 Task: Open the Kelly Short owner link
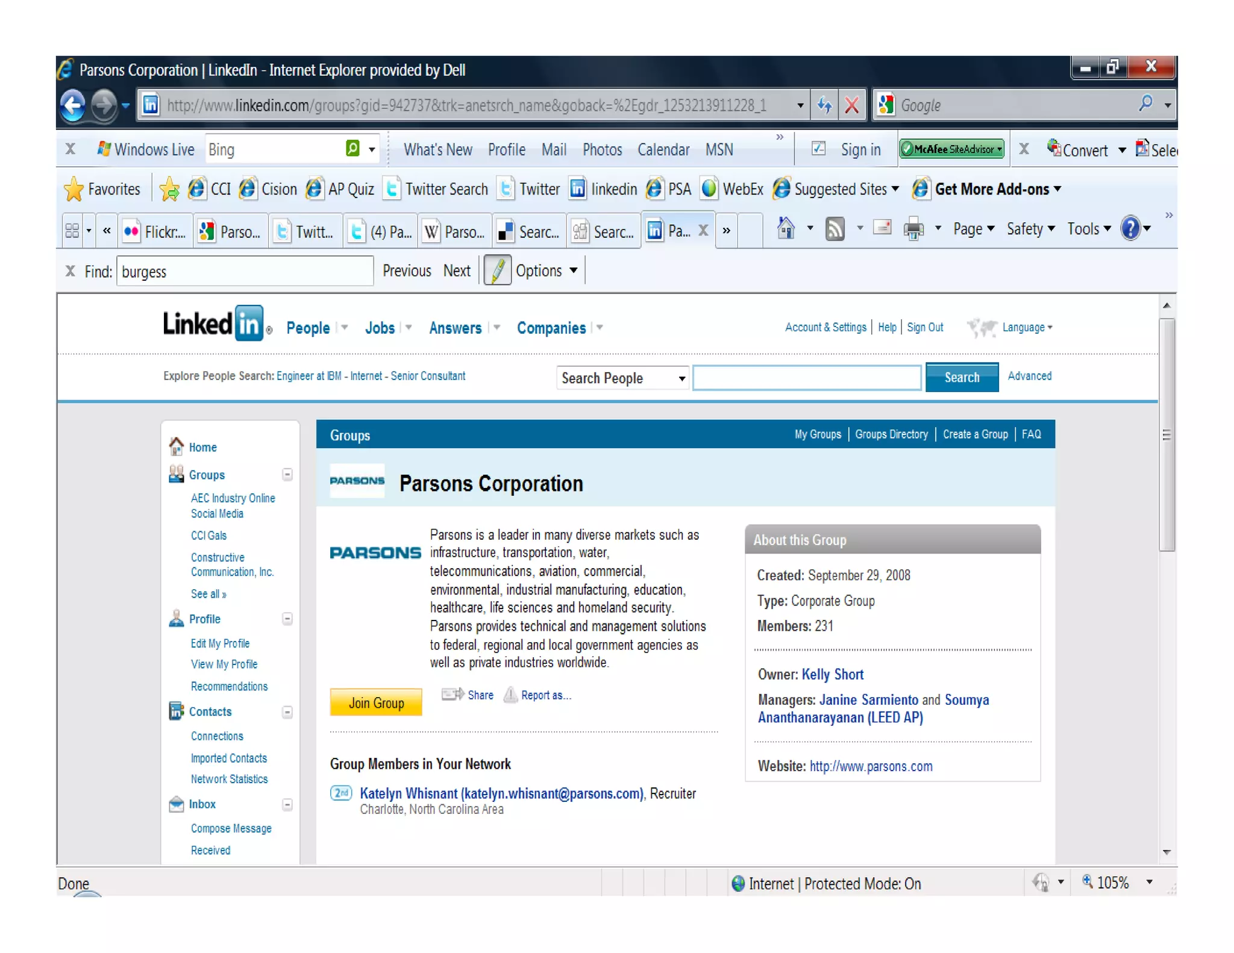click(832, 675)
